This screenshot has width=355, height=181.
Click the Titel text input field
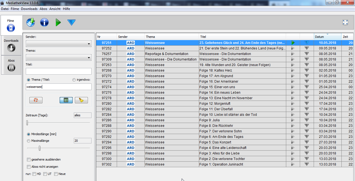click(59, 71)
